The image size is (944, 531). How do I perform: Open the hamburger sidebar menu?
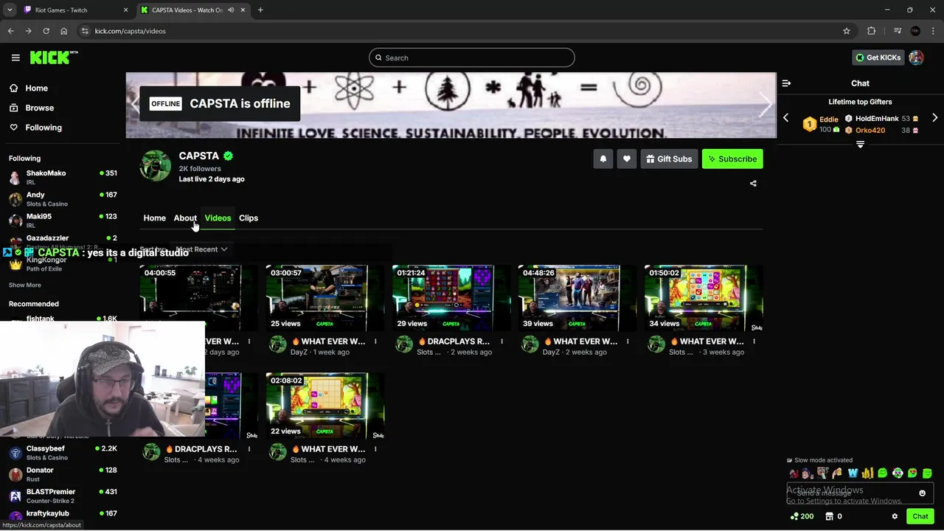(15, 58)
